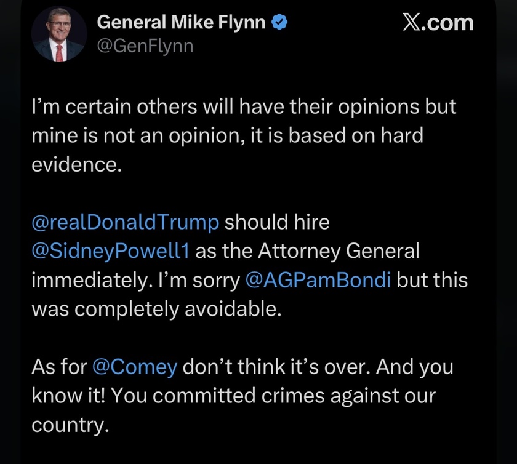Screen dimensions: 517x464
Task: Click the X.com logo watermark
Action: [438, 23]
